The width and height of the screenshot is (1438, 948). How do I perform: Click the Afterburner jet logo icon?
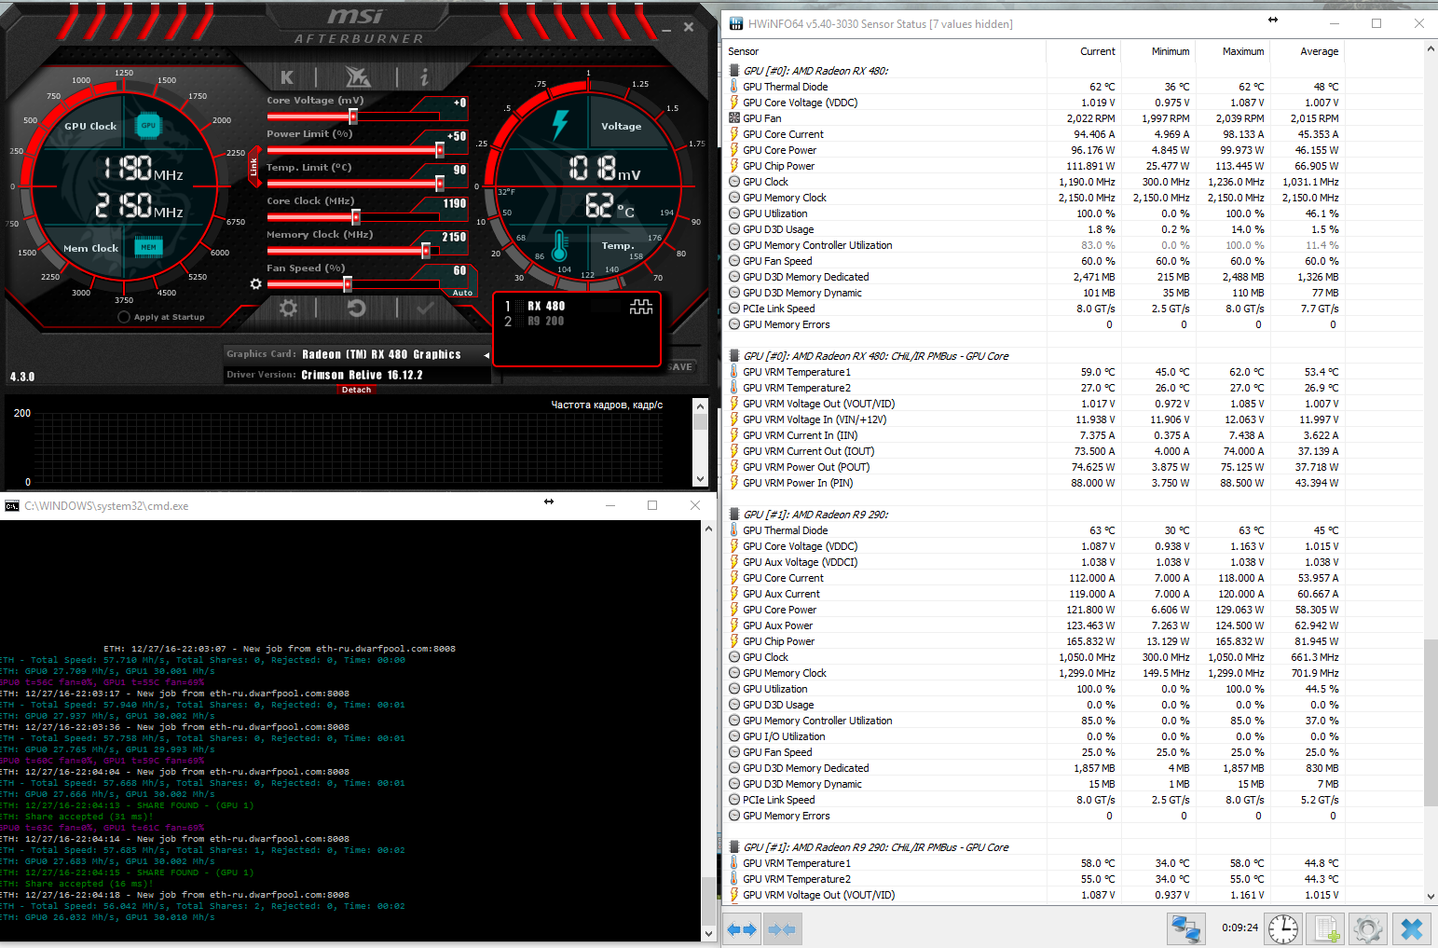[358, 76]
